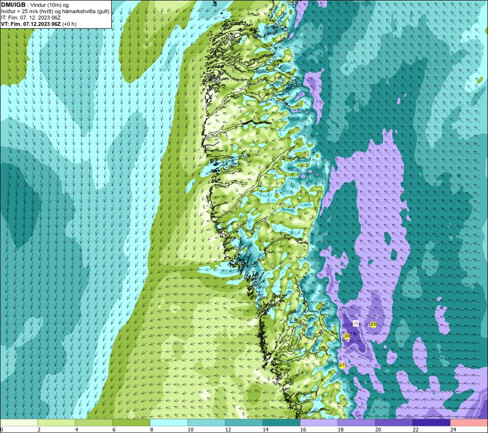The image size is (488, 433).
Task: Click the legend scale value 18
Action: 341,430
